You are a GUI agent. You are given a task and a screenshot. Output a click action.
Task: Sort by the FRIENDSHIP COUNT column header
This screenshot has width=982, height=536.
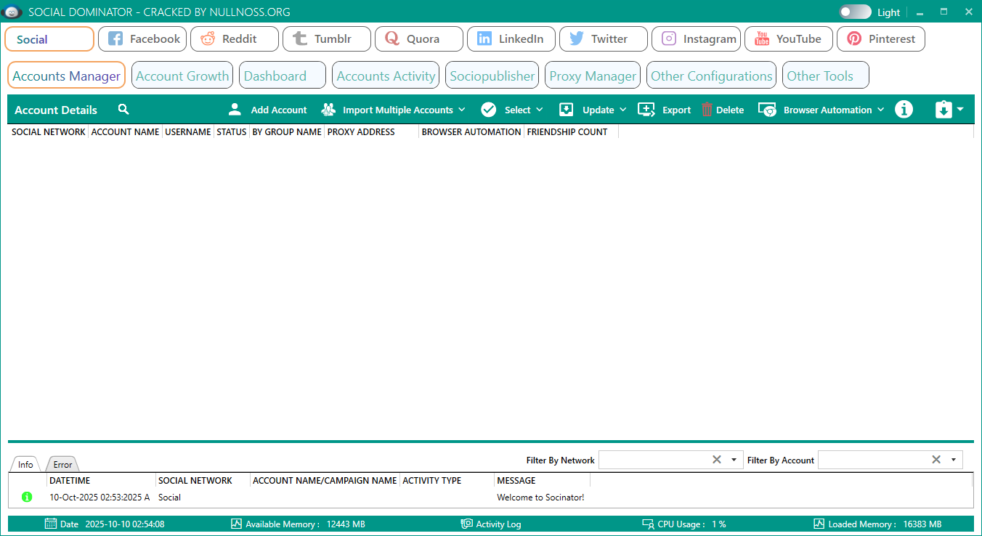[x=567, y=132]
